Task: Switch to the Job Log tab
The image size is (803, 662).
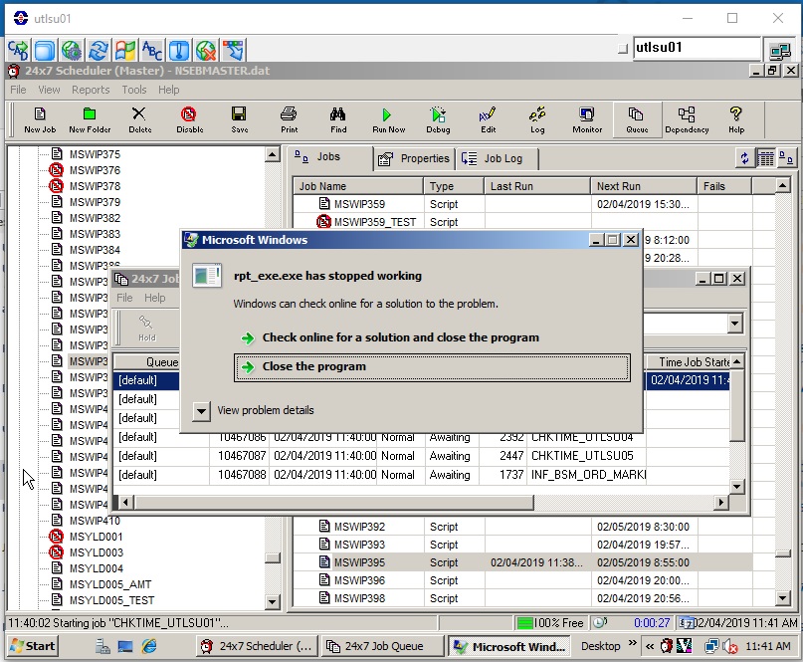Action: pyautogui.click(x=497, y=159)
